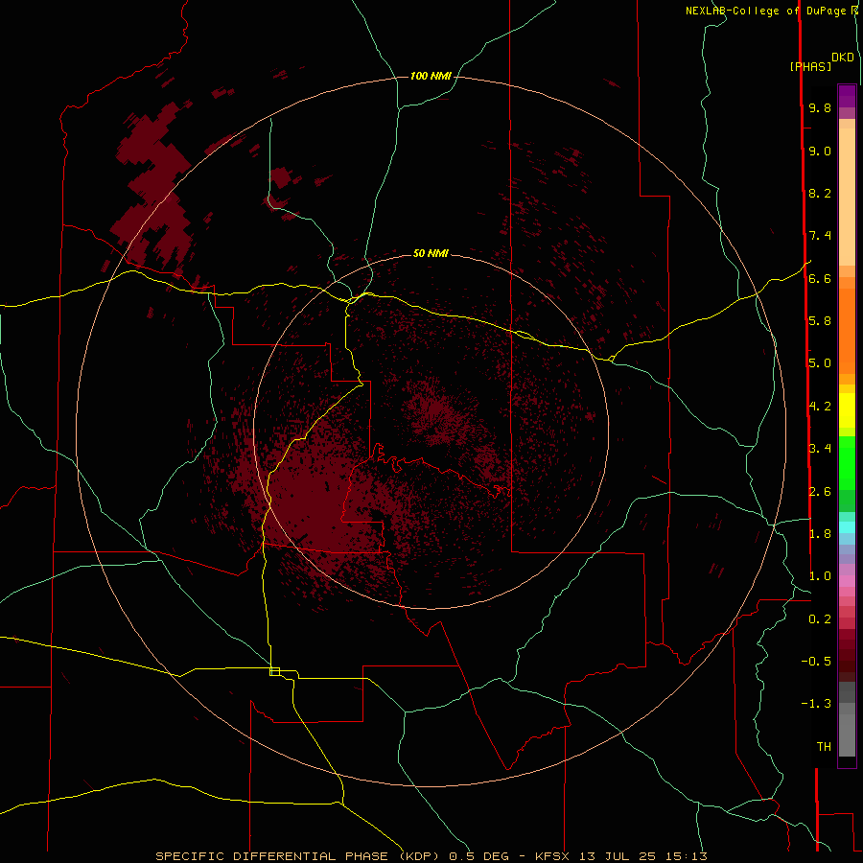
Task: Click the 8.2 value on the legend
Action: click(x=820, y=193)
